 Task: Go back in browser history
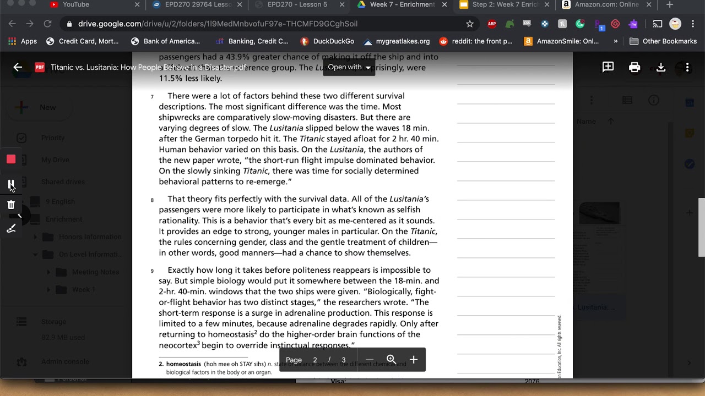(x=12, y=24)
